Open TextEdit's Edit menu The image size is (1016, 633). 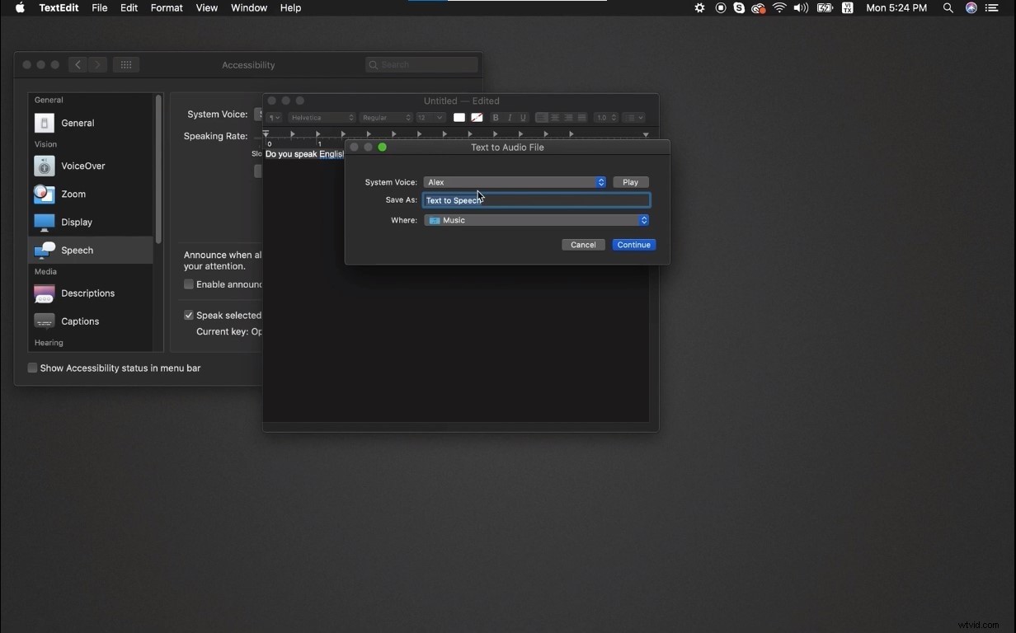click(x=129, y=7)
